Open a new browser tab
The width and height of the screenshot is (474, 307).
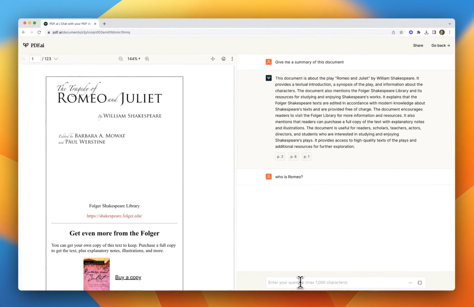click(x=104, y=24)
